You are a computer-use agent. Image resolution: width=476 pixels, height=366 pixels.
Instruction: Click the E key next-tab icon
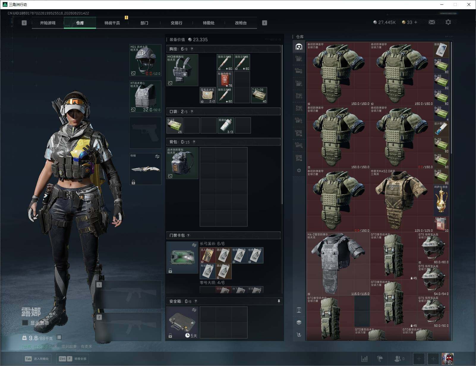(x=264, y=23)
